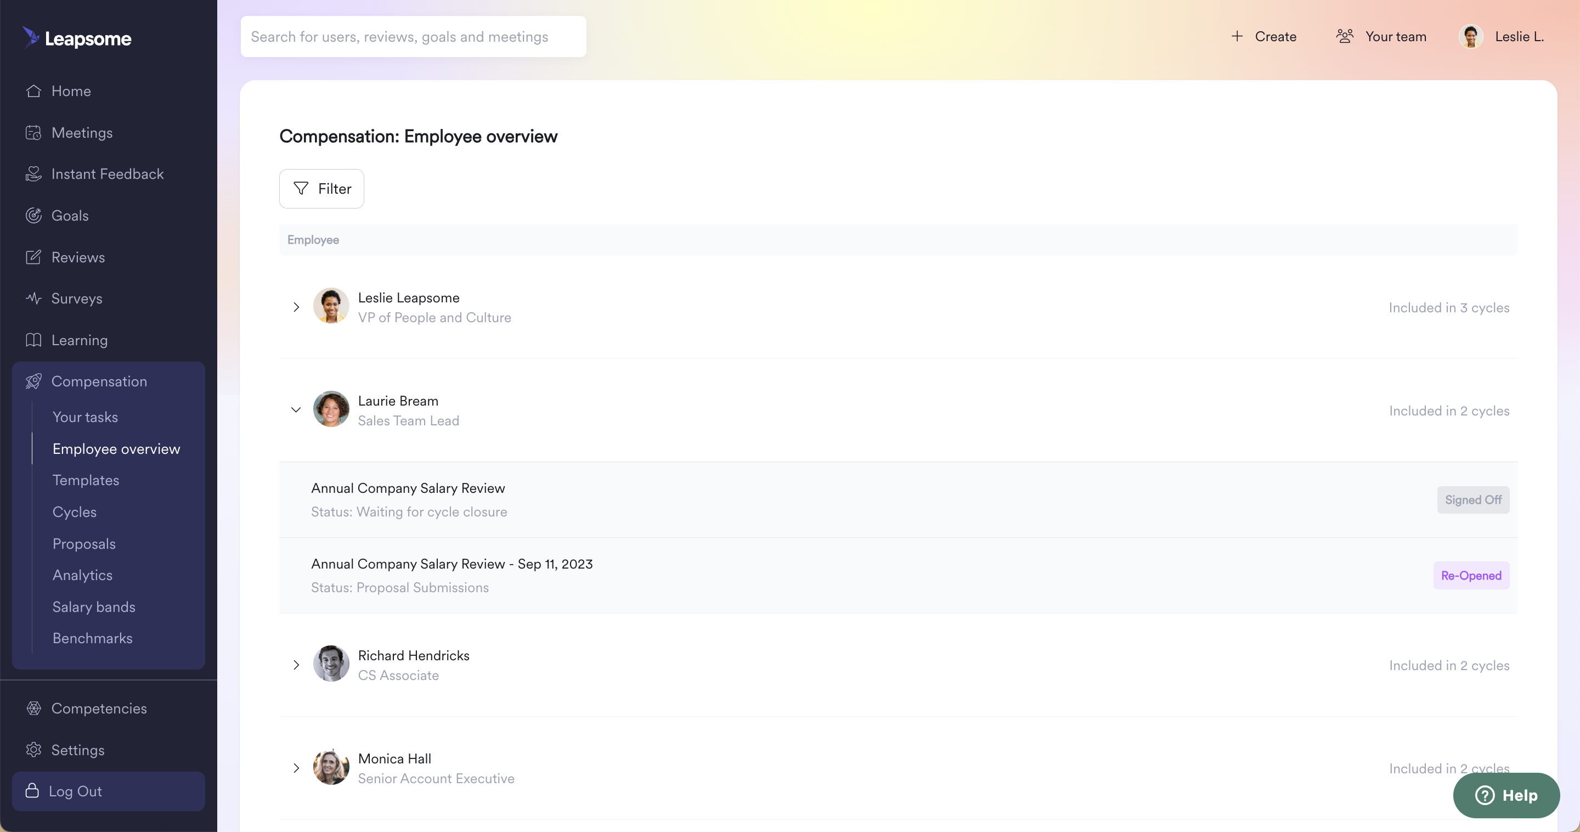This screenshot has width=1580, height=832.
Task: Search for users, reviews, goals
Action: tap(414, 36)
